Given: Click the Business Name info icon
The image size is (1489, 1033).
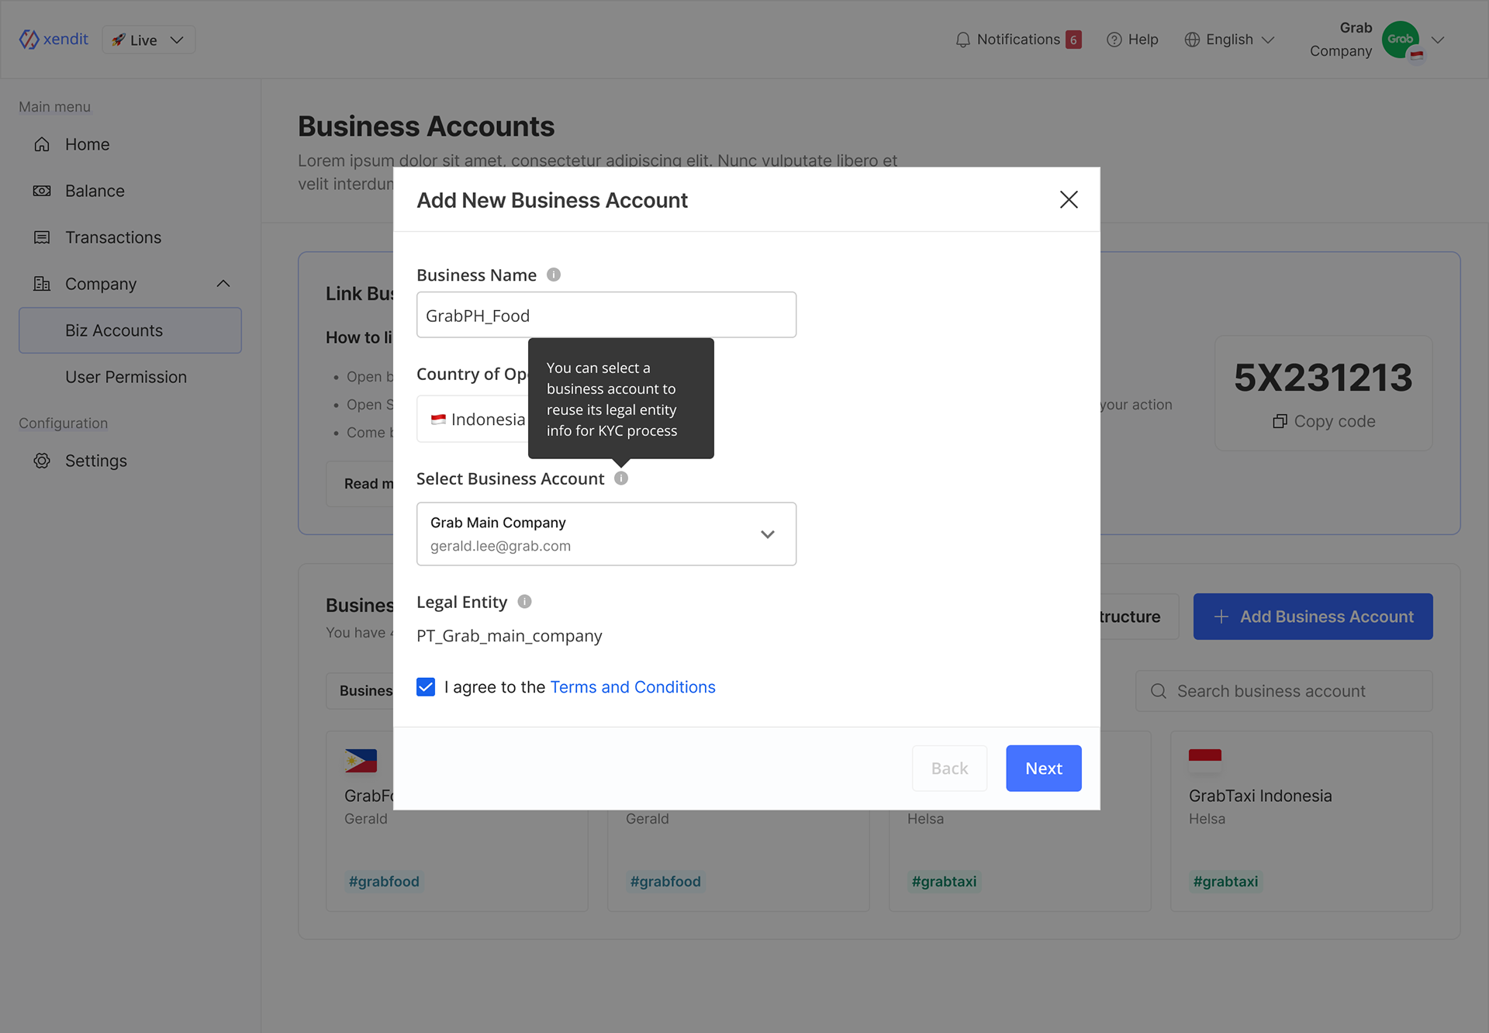Looking at the screenshot, I should [553, 275].
